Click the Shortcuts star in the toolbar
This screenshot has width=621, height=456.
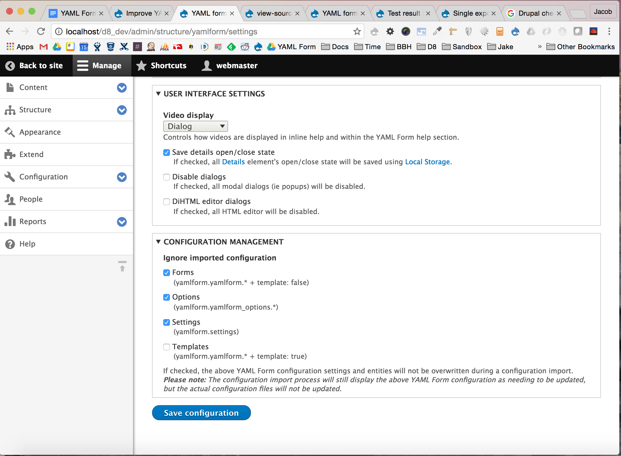(x=141, y=66)
